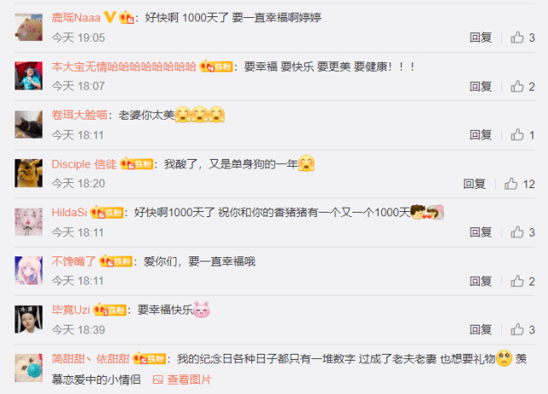Open 查看图片 to view the attached image
Viewport: 548px width, 394px height.
(x=182, y=379)
